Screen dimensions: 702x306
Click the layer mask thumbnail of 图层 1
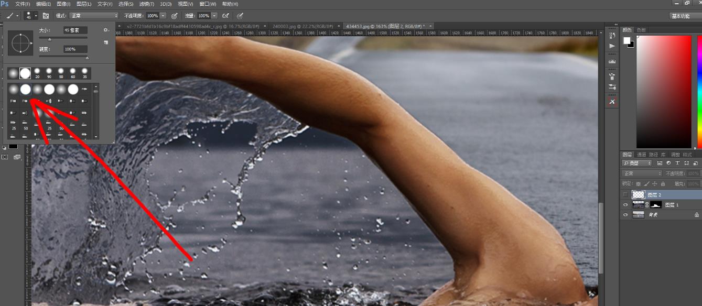tap(655, 204)
